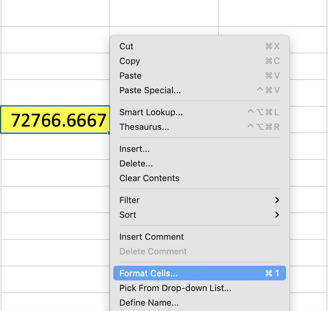Choose Pick From Drop-down List...
The width and height of the screenshot is (328, 311).
tap(175, 288)
